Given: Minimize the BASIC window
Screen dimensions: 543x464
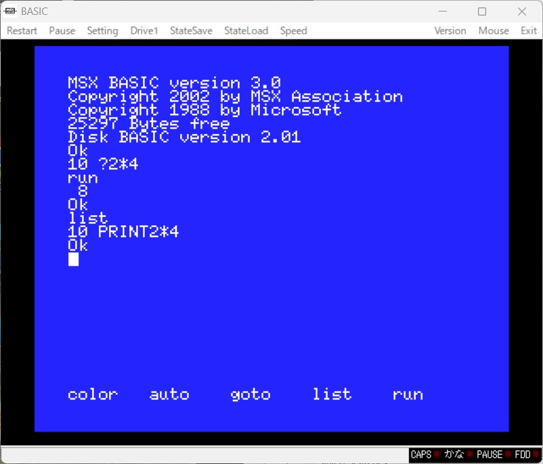Looking at the screenshot, I should point(443,11).
